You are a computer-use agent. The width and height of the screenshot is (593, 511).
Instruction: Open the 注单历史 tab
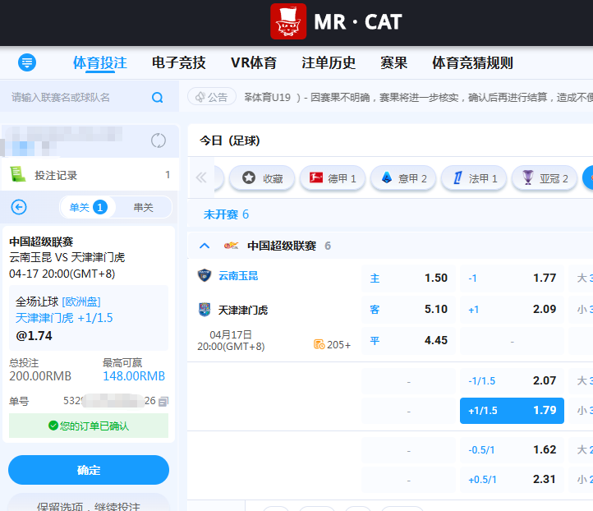(329, 62)
